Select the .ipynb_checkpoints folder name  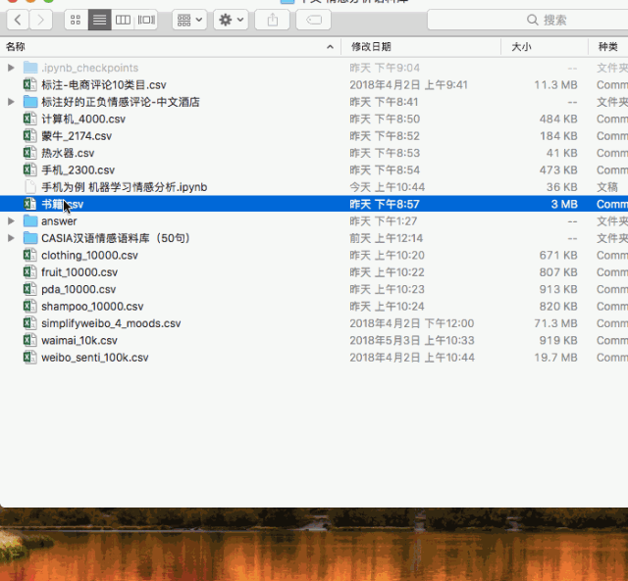point(89,68)
